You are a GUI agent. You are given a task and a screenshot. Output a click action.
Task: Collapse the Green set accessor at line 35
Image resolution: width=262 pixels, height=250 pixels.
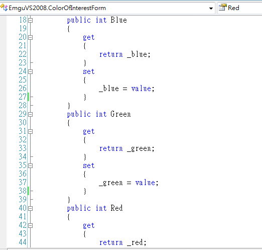click(x=30, y=166)
